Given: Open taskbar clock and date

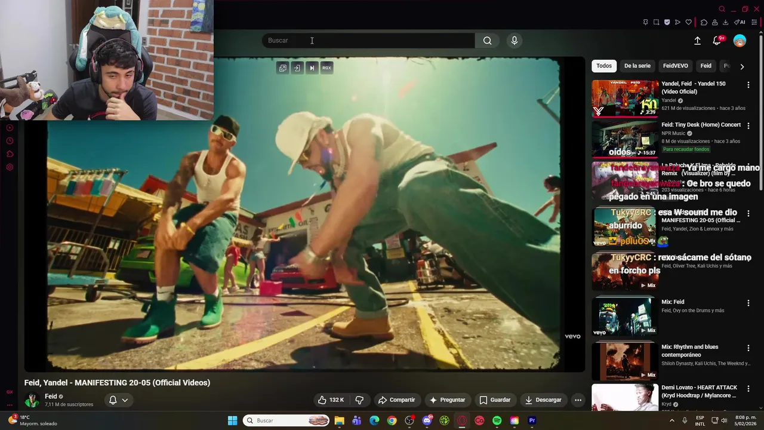Looking at the screenshot, I should 745,420.
